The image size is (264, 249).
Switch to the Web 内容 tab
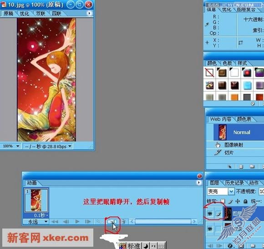[220, 119]
